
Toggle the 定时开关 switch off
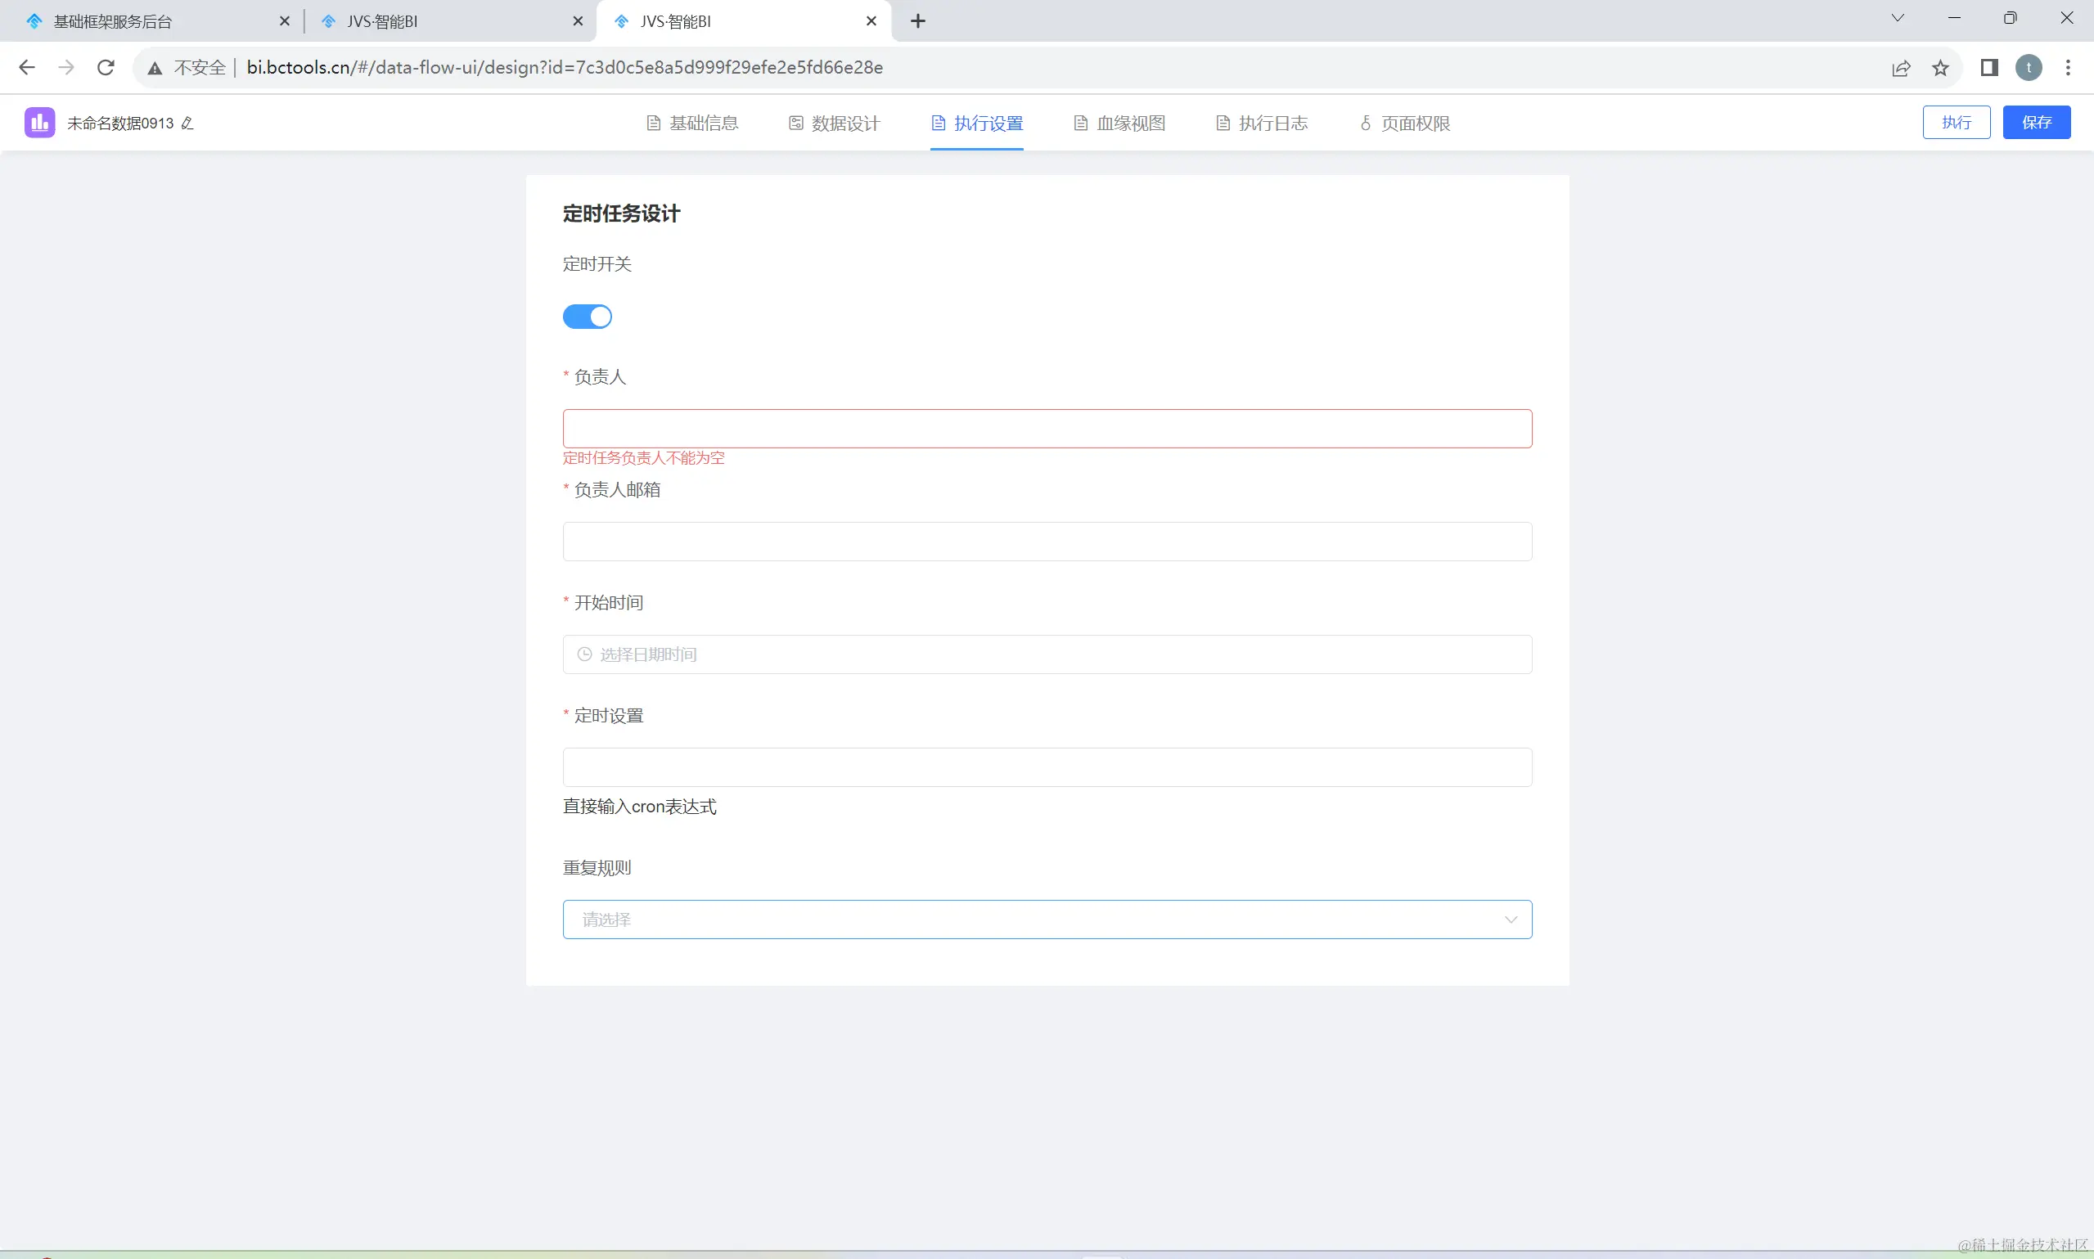(588, 317)
